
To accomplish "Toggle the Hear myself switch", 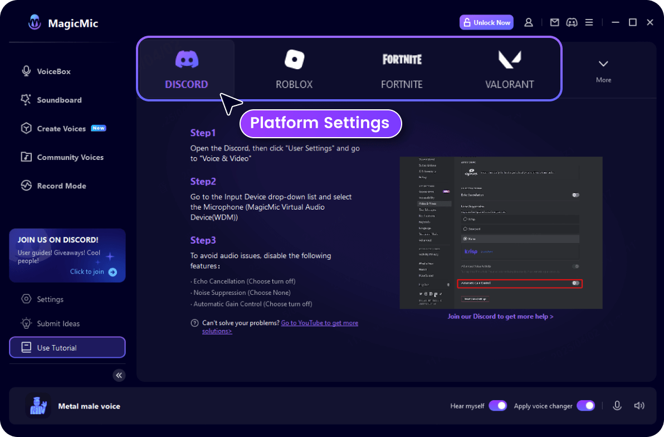I will (x=497, y=406).
